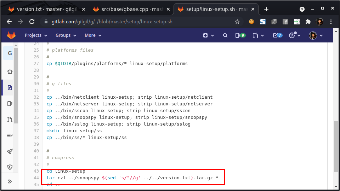Open Security shield icon in sidebar
The width and height of the screenshot is (340, 191).
pos(10,167)
